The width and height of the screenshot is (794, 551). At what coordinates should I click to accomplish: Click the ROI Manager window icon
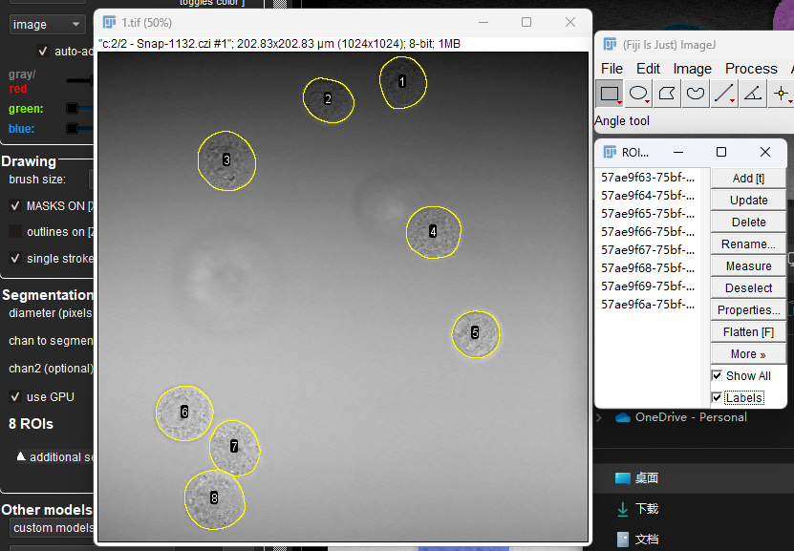[611, 152]
